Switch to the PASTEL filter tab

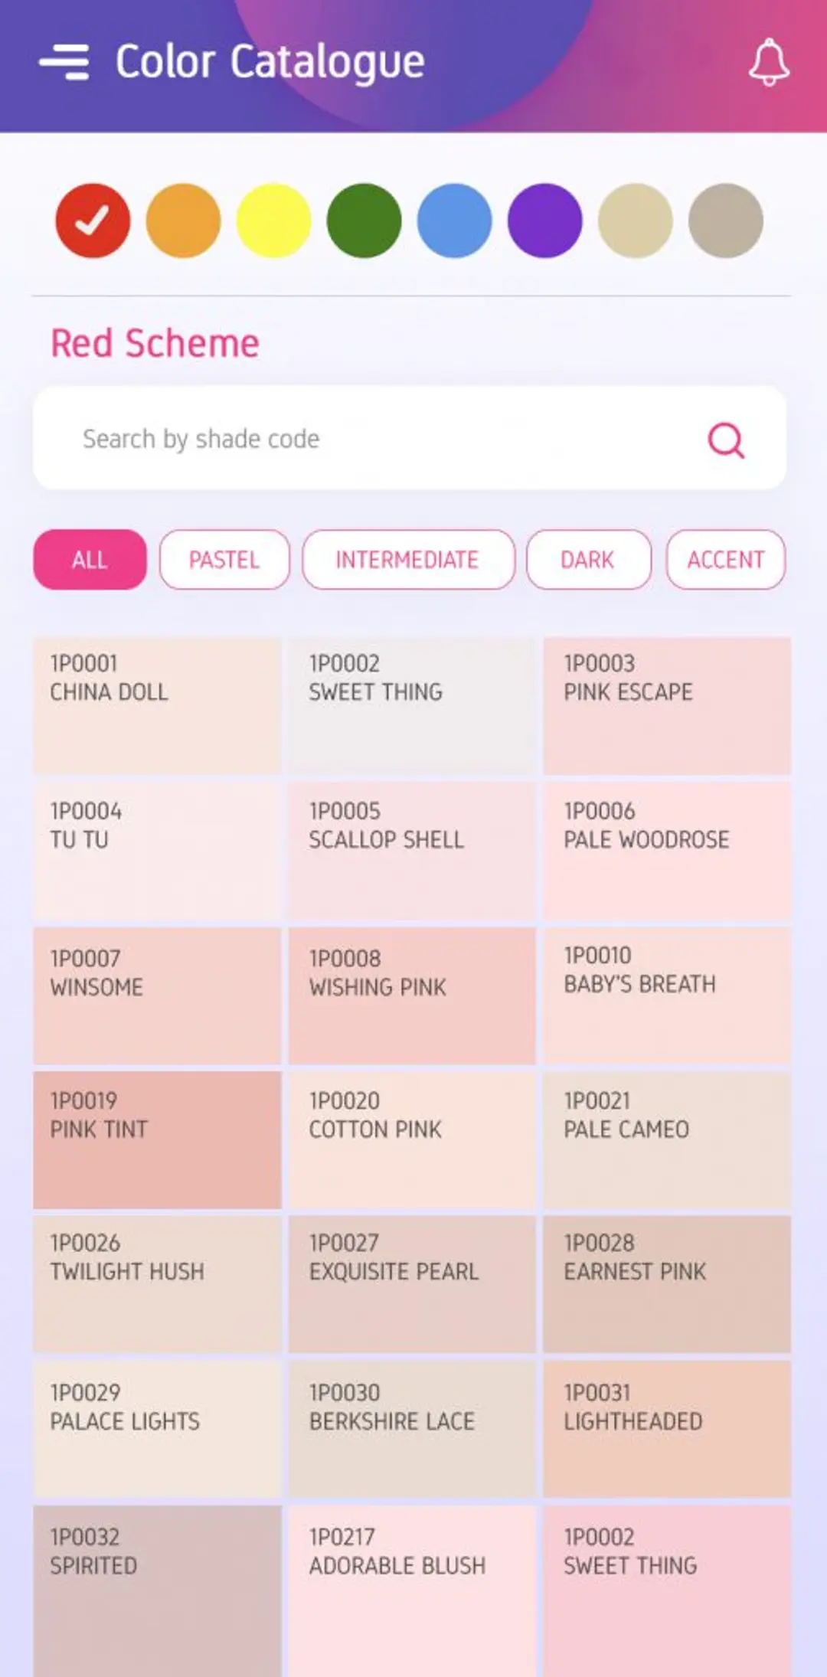[x=224, y=560]
